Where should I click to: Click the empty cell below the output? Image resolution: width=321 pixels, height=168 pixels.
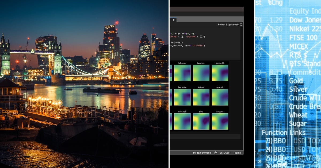[205, 137]
